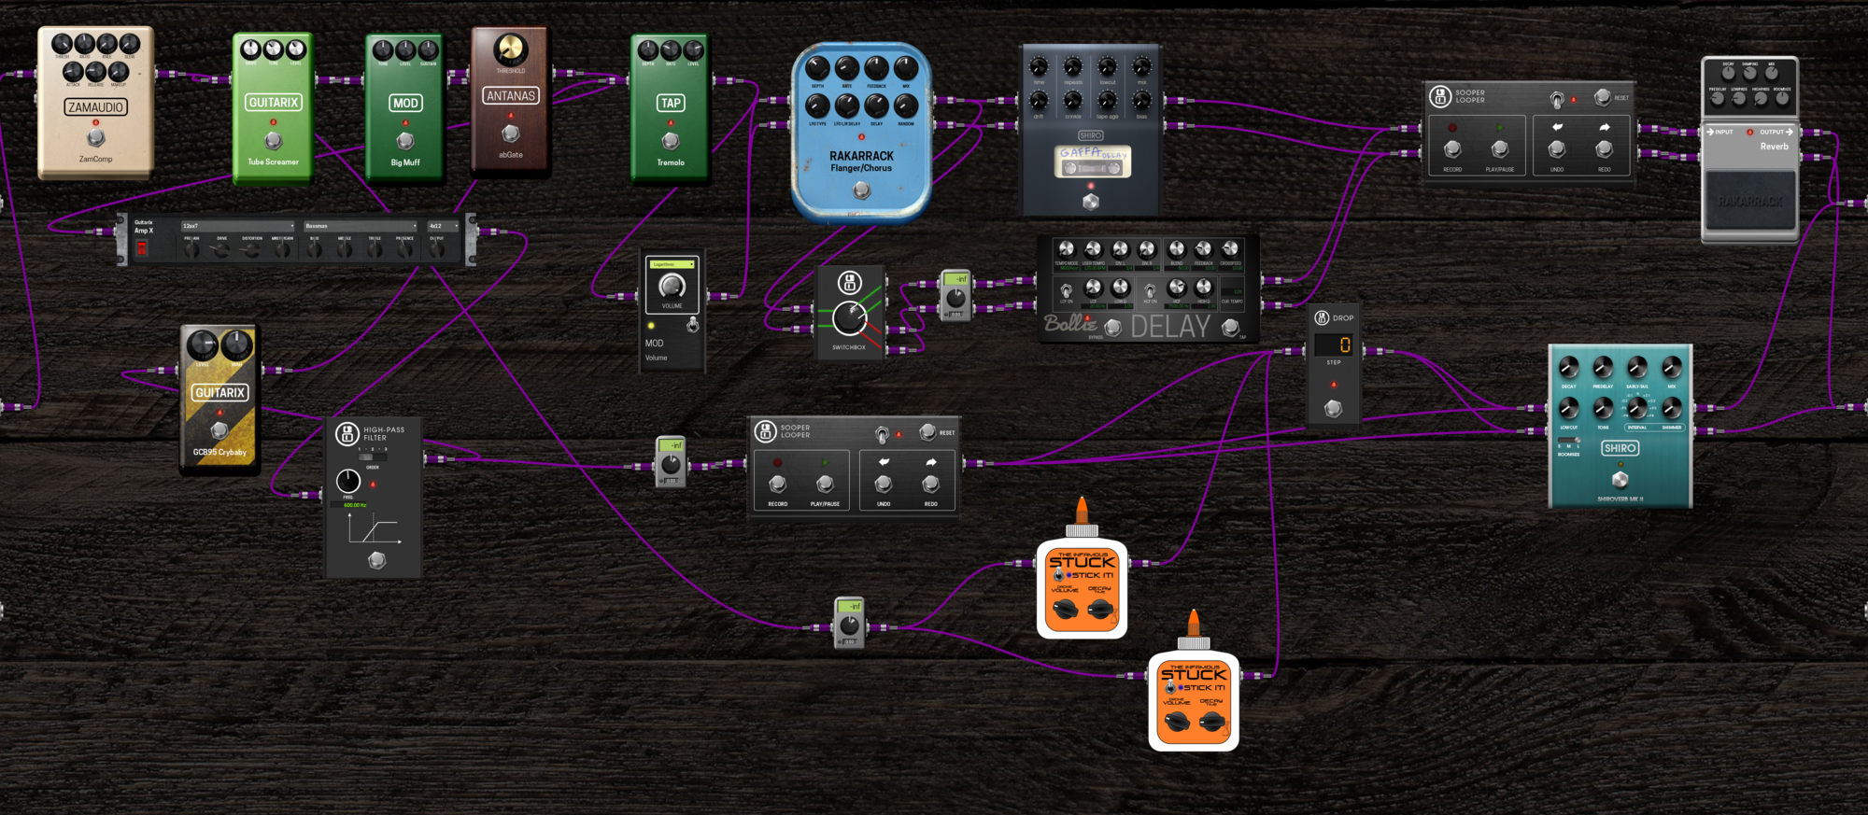Click Undo on the lower Sooper Looper
Viewport: 1868px width, 815px height.
click(883, 483)
